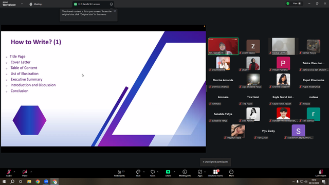The width and height of the screenshot is (329, 185).
Task: Open the Windows Start menu
Action: (4, 181)
